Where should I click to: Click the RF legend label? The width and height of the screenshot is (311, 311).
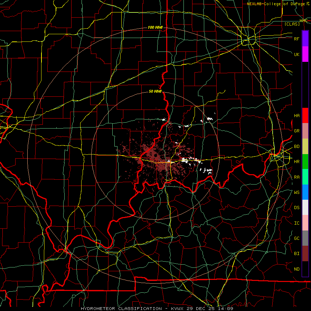pos(296,39)
